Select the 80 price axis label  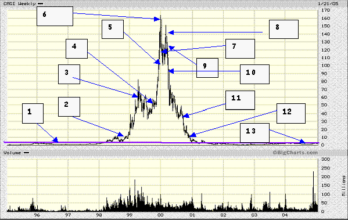[x=324, y=81]
